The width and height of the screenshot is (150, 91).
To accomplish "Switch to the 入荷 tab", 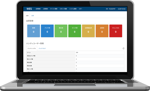I will pyautogui.click(x=32, y=16).
